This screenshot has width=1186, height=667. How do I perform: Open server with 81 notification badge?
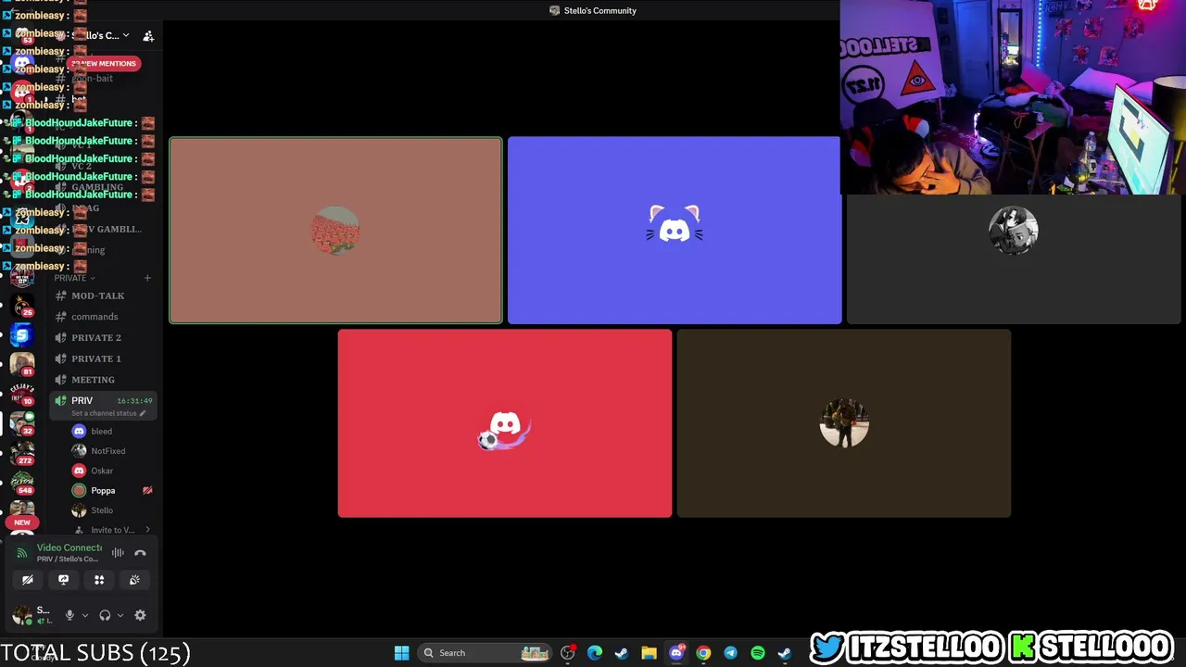click(22, 365)
